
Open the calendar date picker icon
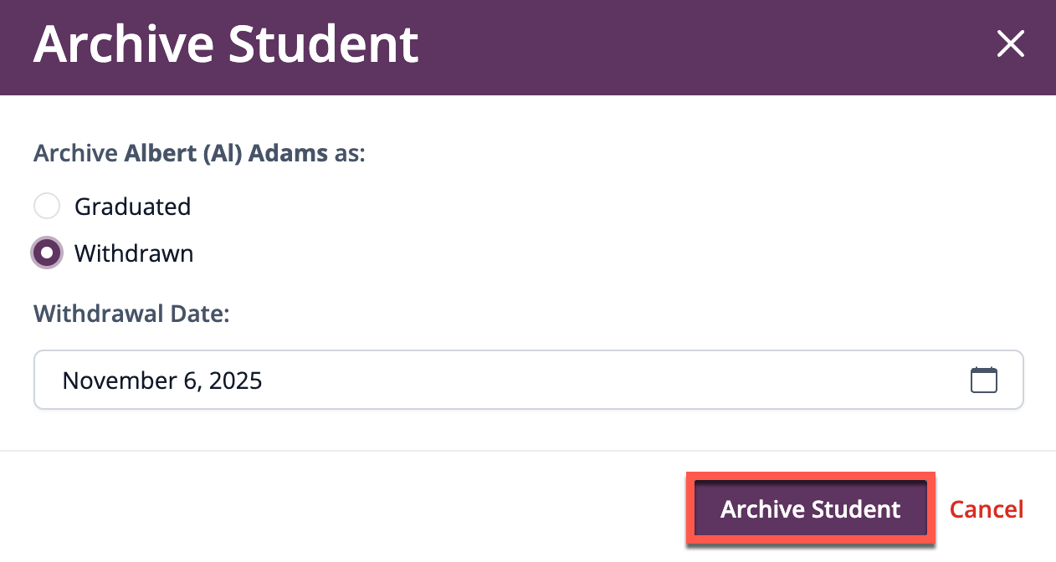pos(983,381)
